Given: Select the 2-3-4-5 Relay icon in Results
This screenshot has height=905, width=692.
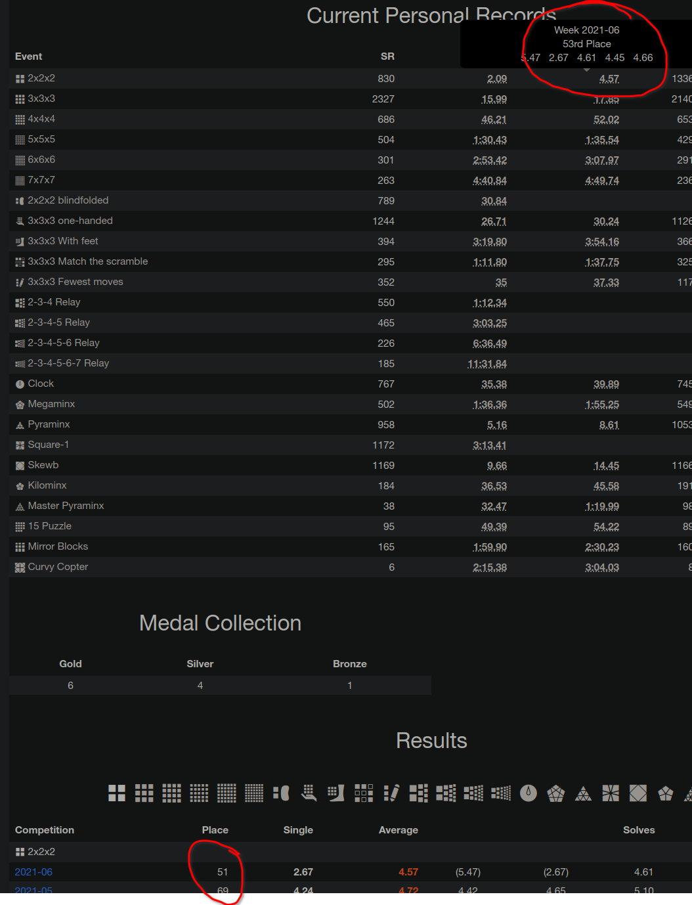Looking at the screenshot, I should (446, 793).
